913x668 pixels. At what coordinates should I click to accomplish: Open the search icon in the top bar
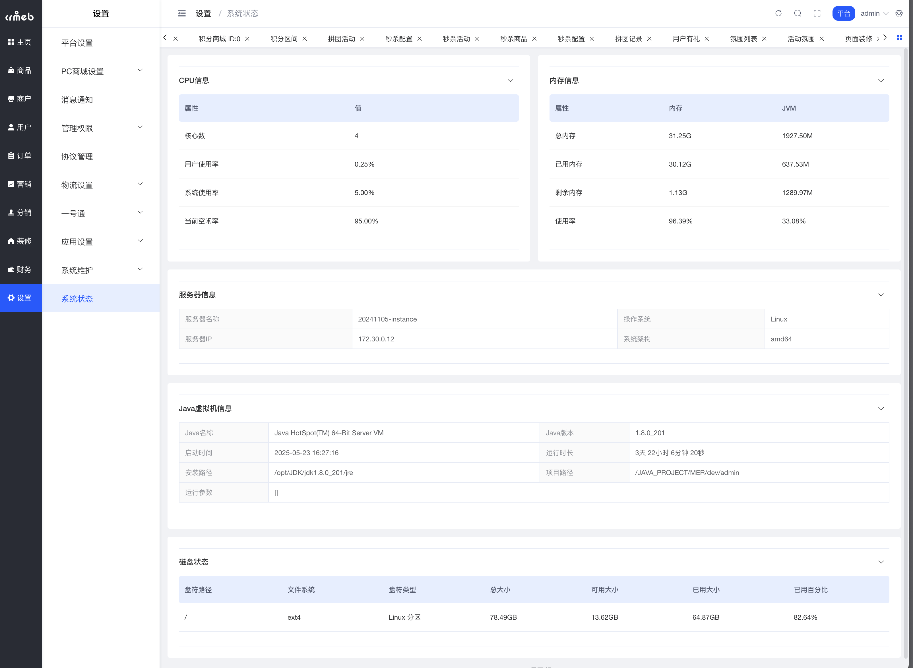tap(797, 13)
